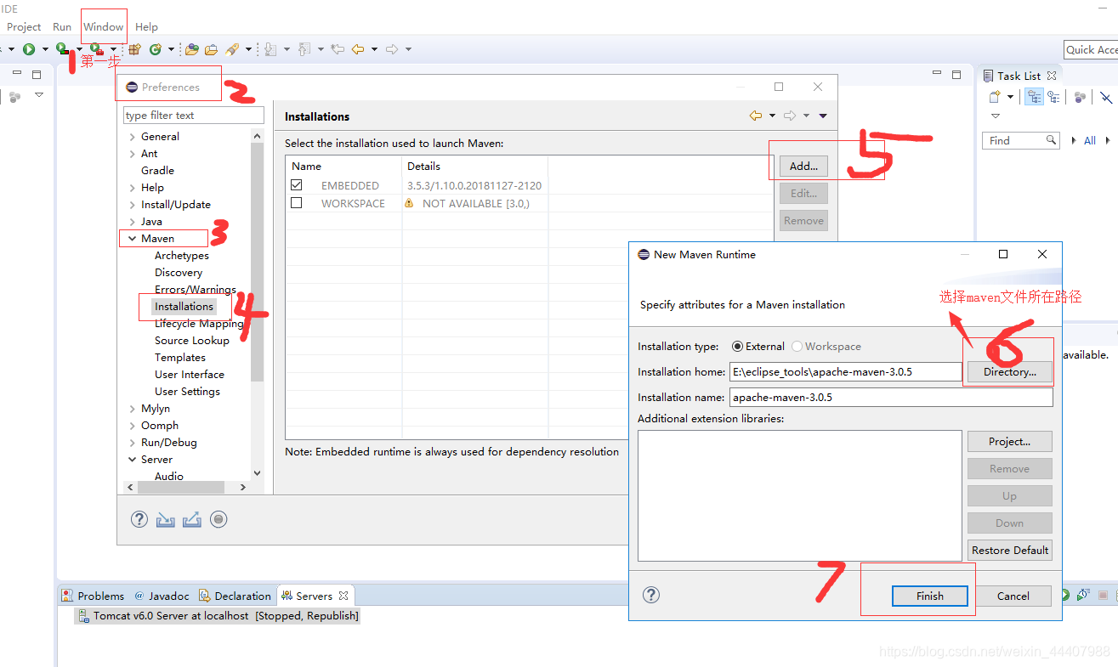Select the Workspace installation type radio
This screenshot has width=1118, height=667.
click(x=797, y=347)
